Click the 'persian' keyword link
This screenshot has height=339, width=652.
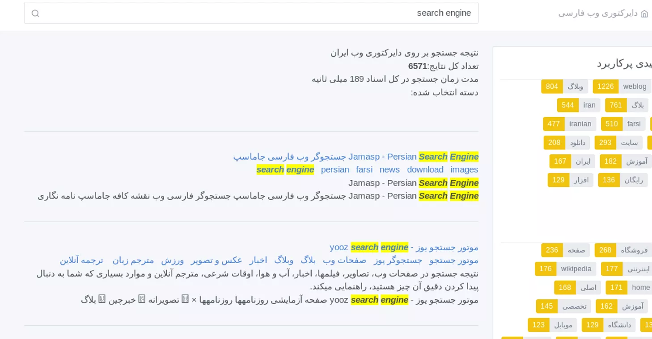pyautogui.click(x=335, y=169)
